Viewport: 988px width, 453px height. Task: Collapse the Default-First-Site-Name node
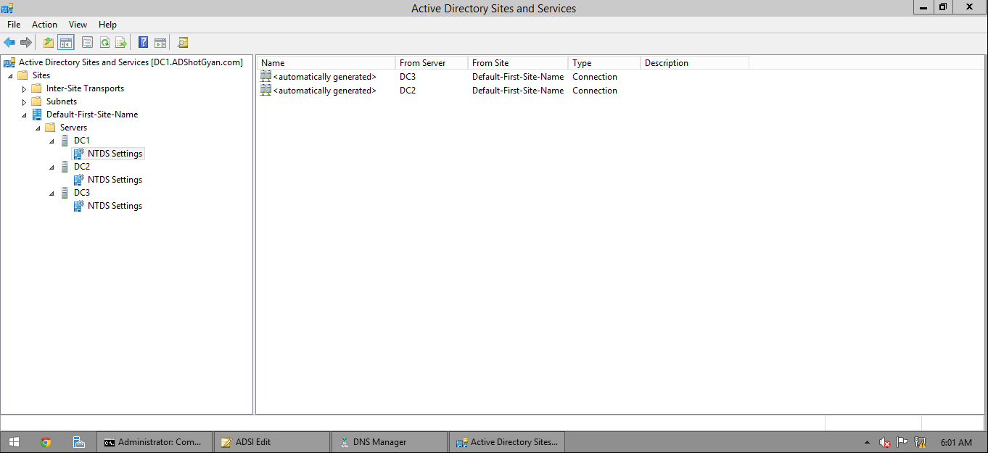pos(24,115)
